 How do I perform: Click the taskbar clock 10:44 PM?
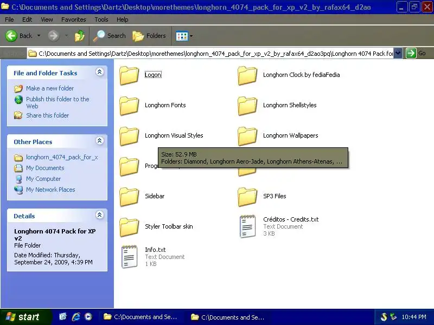click(414, 317)
